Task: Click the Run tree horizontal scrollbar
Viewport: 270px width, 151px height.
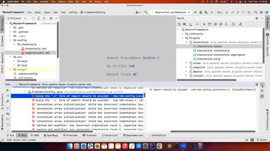Action: (x=52, y=131)
